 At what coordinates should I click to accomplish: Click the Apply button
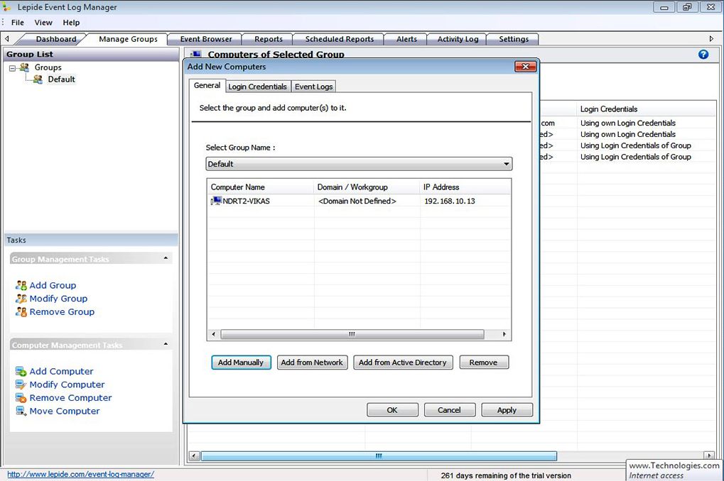[x=507, y=410]
